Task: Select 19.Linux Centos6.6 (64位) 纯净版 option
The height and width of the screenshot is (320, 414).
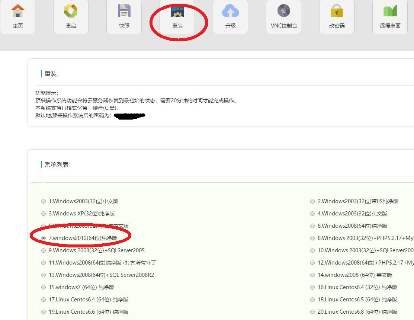Action: tap(44, 312)
